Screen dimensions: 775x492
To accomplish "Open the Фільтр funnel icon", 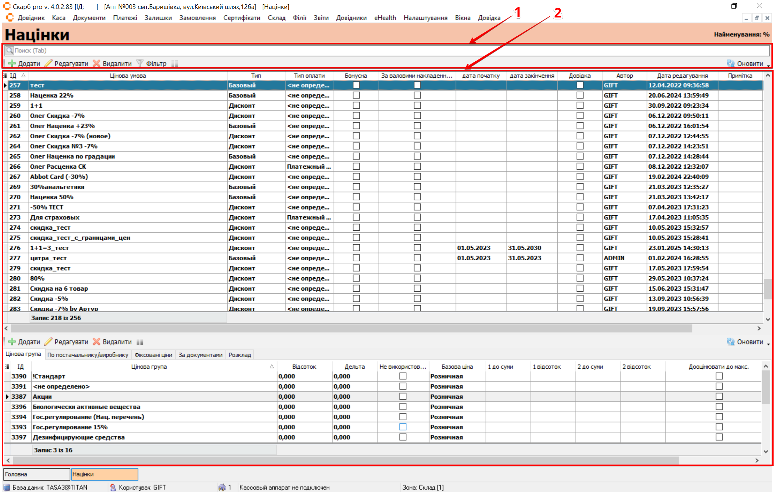I will [x=140, y=63].
